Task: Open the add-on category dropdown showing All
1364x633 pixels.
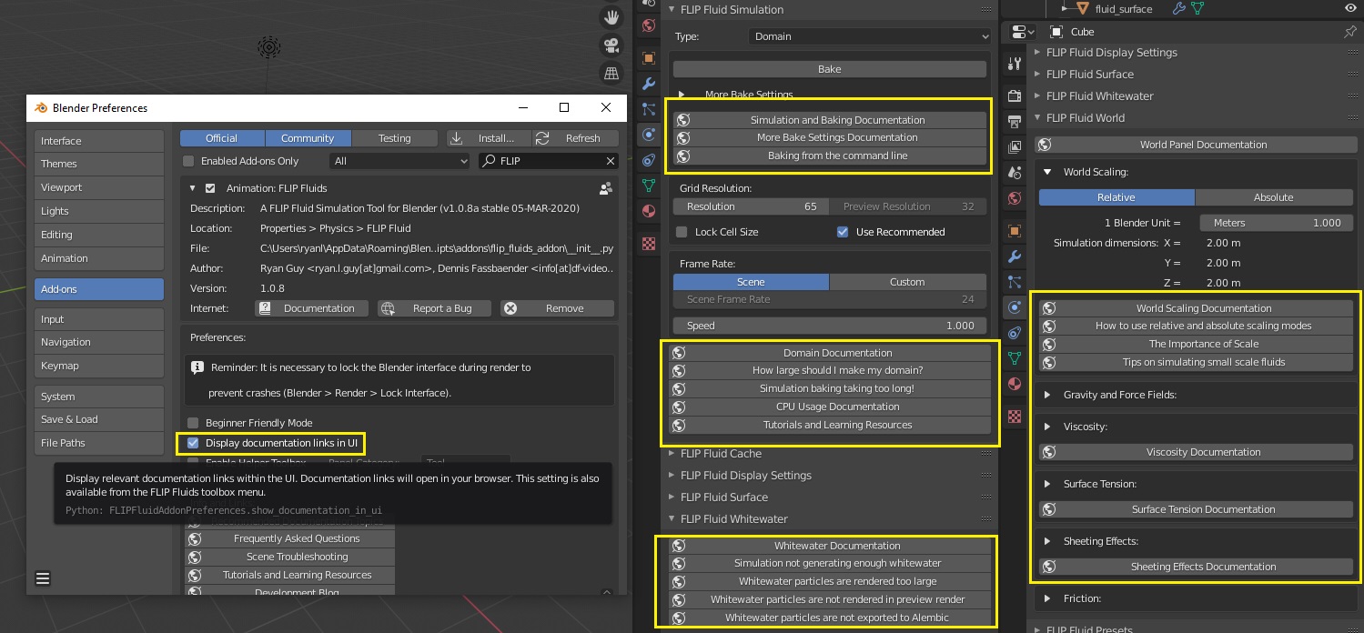Action: 399,161
